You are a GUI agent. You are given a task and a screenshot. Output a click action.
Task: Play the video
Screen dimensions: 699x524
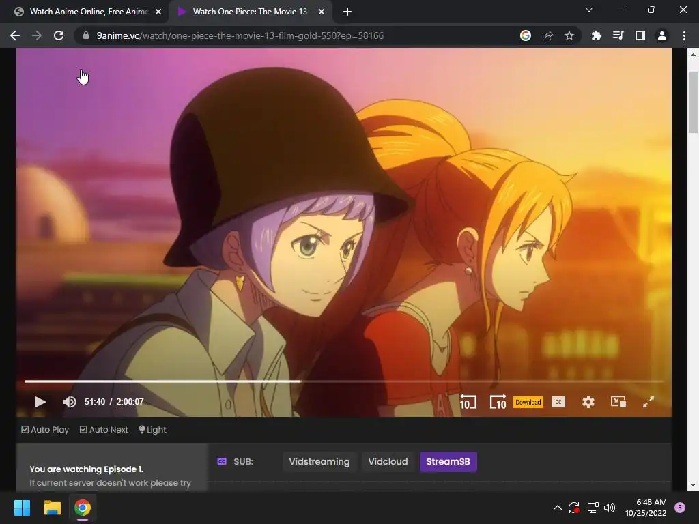coord(40,402)
